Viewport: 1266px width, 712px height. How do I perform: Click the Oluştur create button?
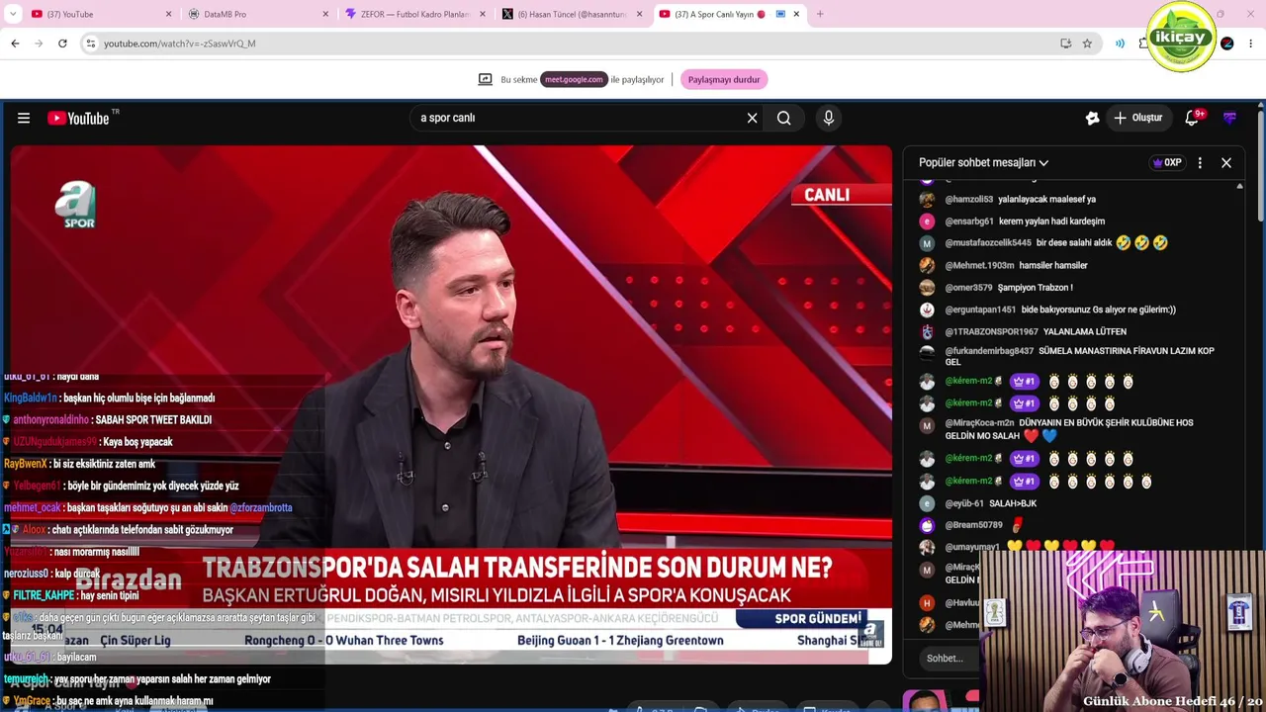point(1138,118)
